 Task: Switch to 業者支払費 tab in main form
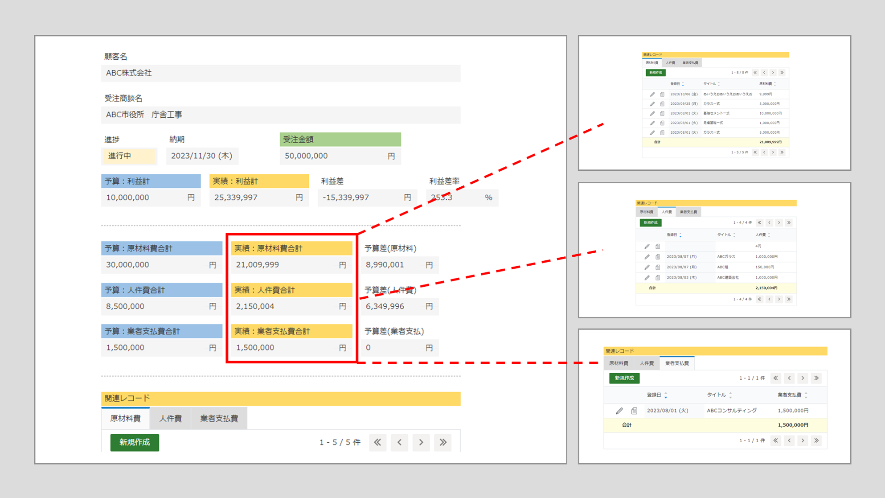tap(219, 418)
